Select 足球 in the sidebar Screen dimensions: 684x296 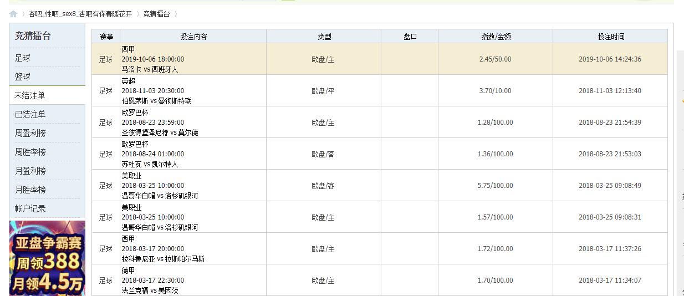23,58
